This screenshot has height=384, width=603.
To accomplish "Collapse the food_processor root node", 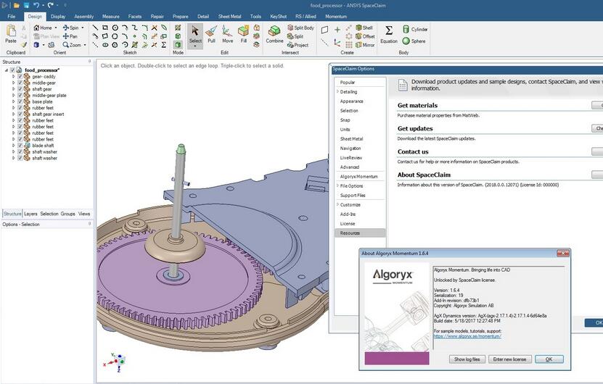I will [x=6, y=70].
